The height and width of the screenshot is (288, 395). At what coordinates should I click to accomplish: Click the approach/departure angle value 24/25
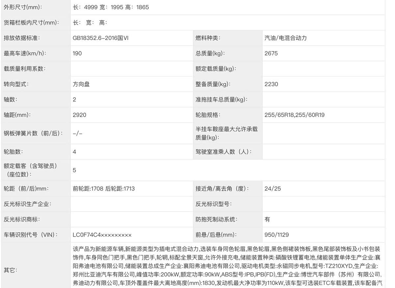click(273, 189)
